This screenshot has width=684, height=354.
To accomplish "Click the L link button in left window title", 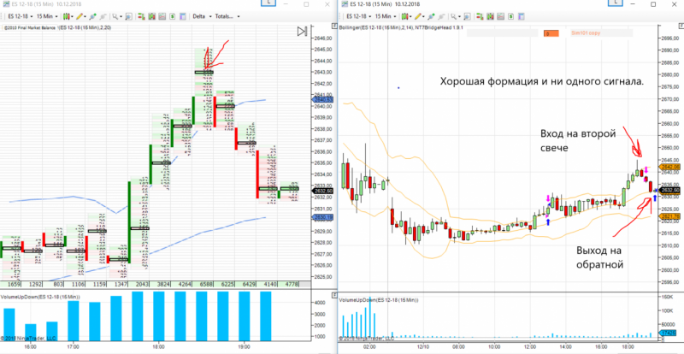I will (x=268, y=3).
